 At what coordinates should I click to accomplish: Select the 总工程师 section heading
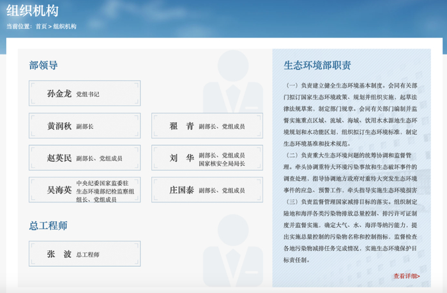pyautogui.click(x=48, y=225)
